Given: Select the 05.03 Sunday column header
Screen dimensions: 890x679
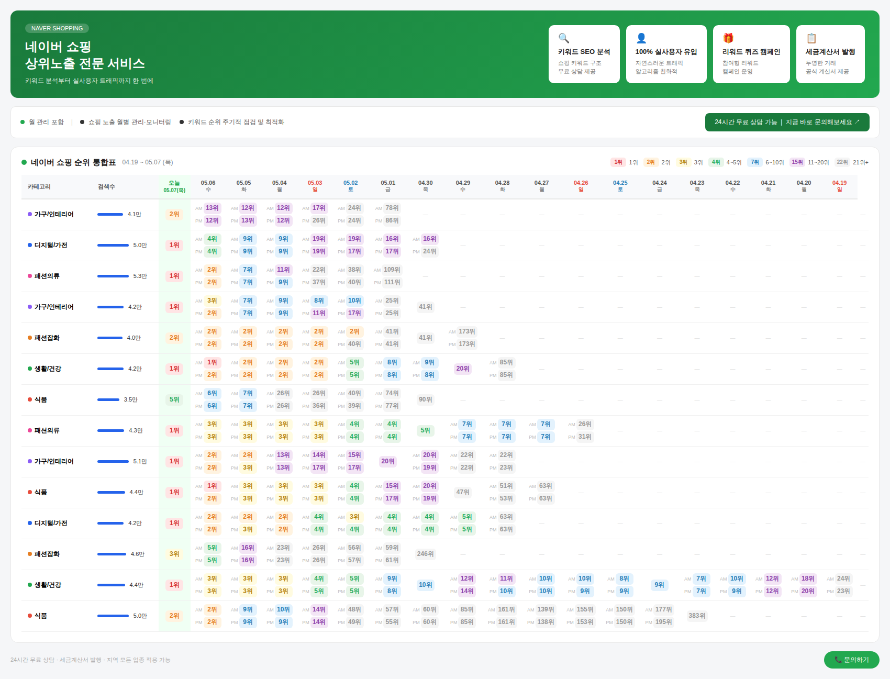Looking at the screenshot, I should 315,186.
